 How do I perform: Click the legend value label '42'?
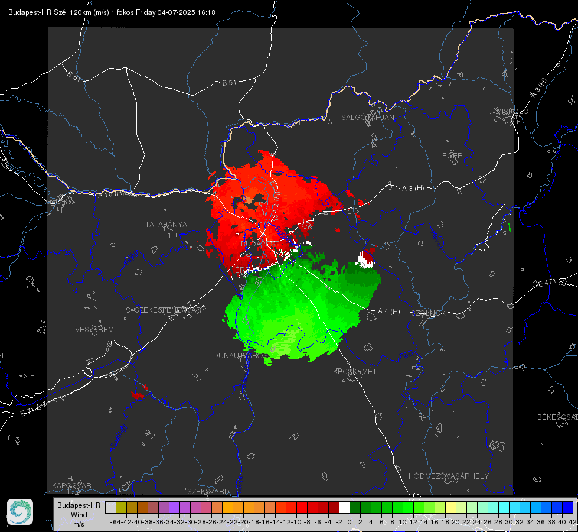tap(573, 522)
